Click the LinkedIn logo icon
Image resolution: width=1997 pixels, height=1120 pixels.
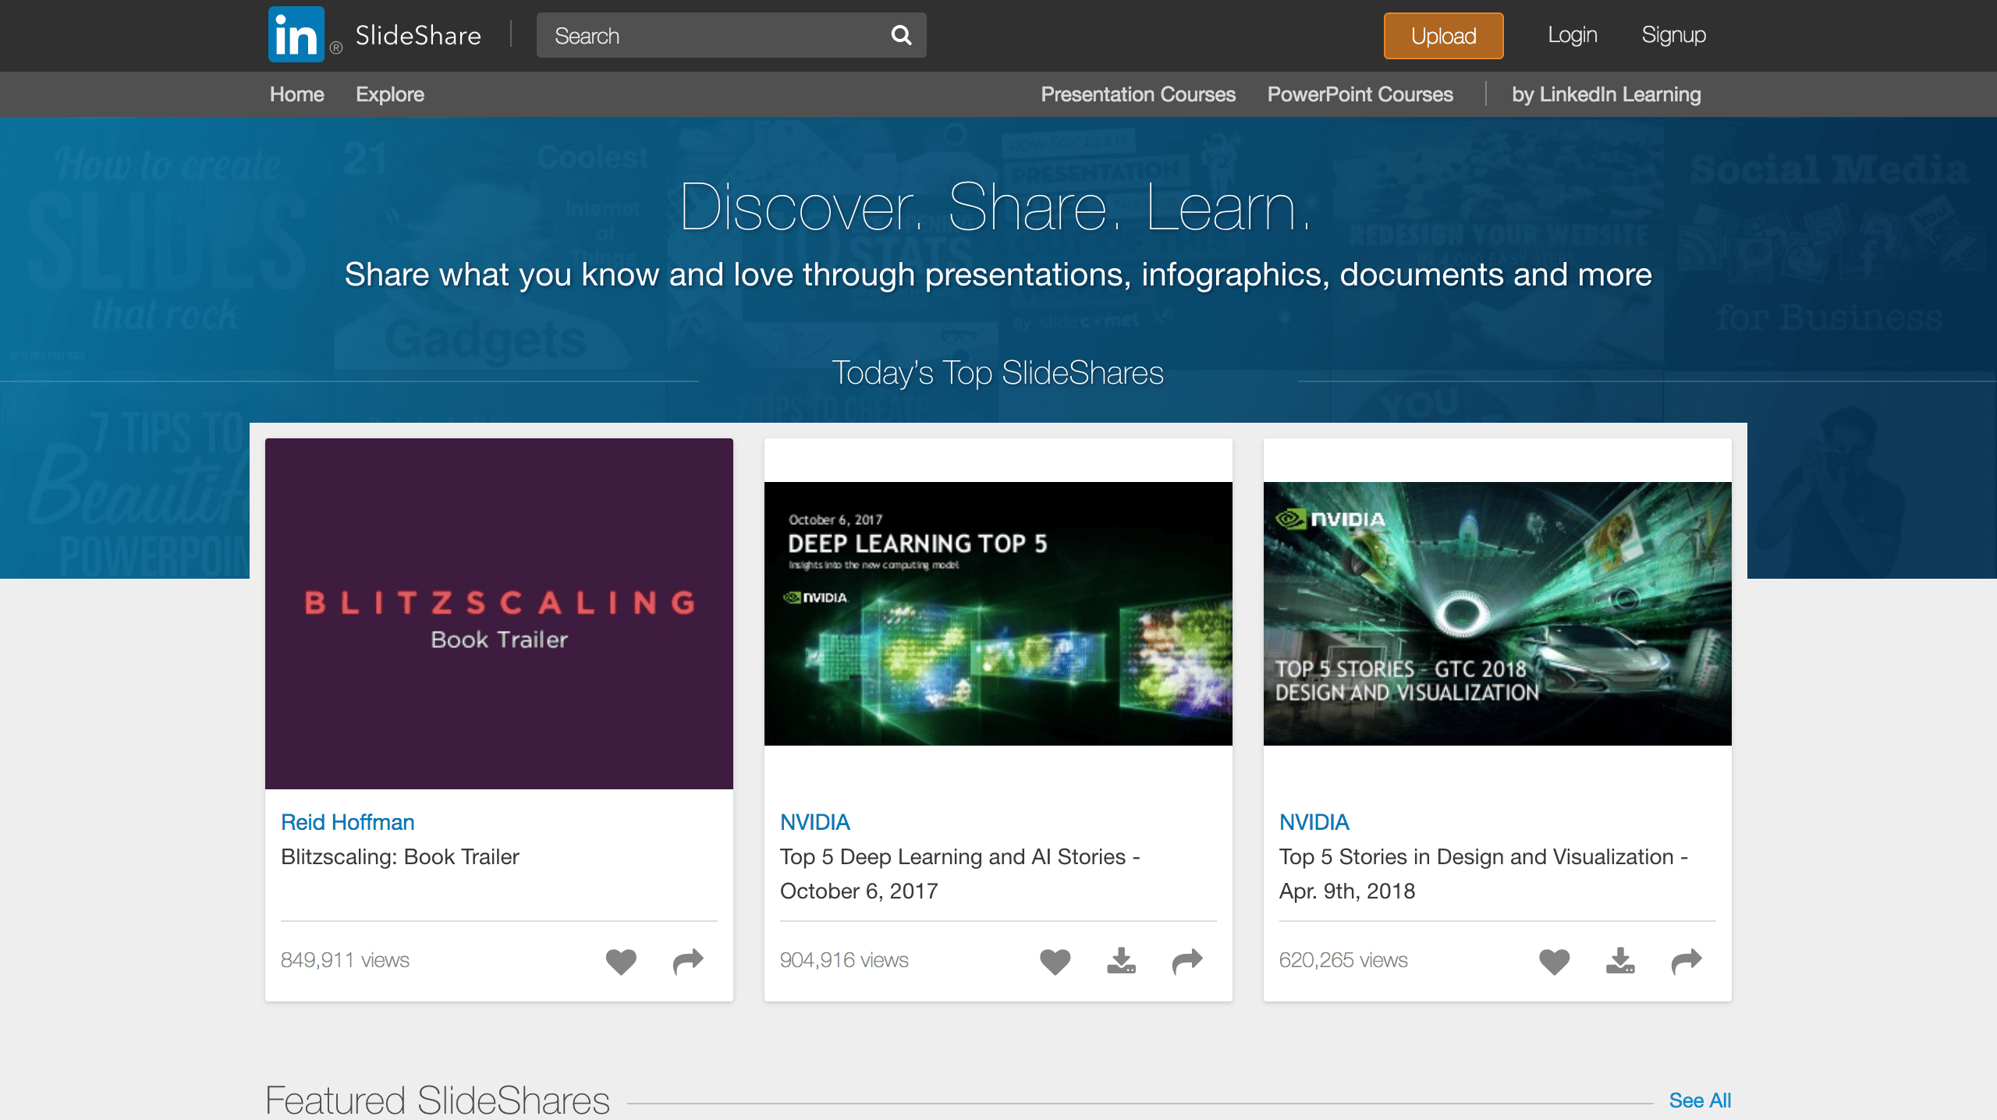pyautogui.click(x=296, y=35)
